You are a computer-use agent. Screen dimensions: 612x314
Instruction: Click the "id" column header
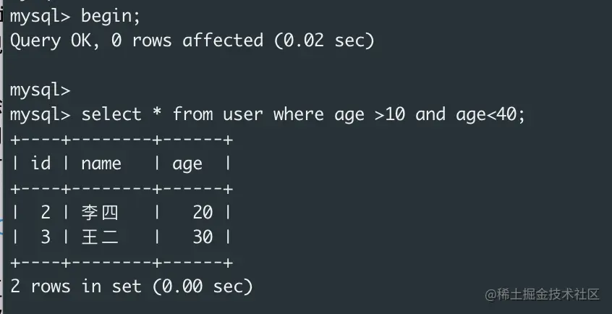coord(41,164)
